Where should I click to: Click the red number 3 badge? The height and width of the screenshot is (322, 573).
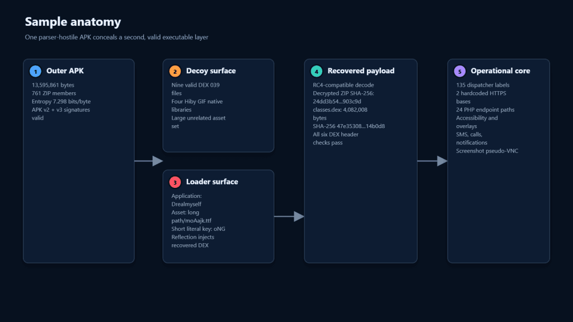point(175,182)
